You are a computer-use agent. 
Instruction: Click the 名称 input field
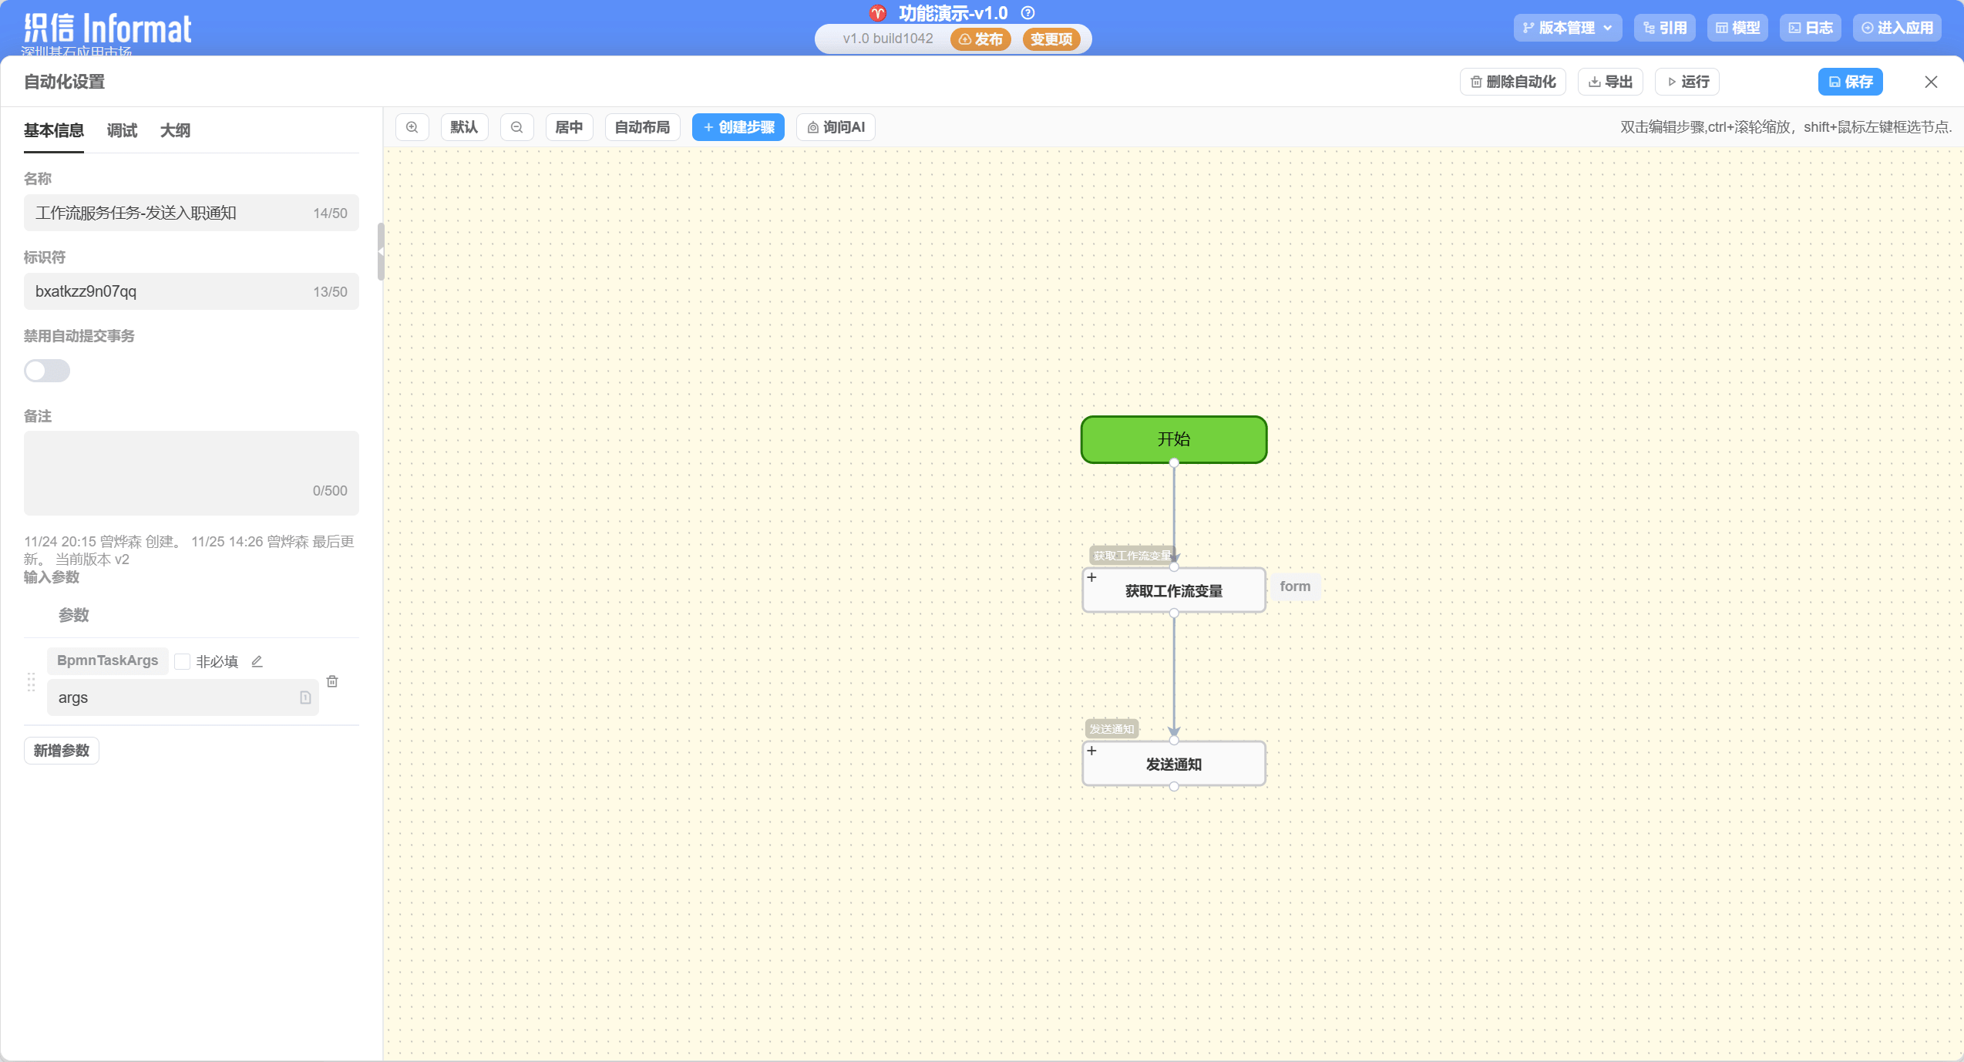pos(170,213)
